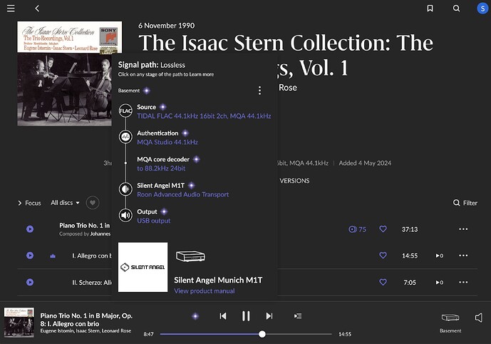Screen dimensions: 491x344
Task: Click Roon Advanced Audio Transport link
Action: (x=183, y=195)
